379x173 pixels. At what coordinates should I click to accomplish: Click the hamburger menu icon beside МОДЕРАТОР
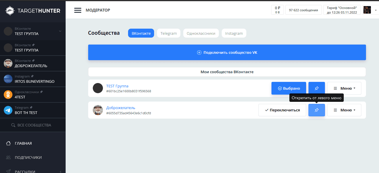[x=77, y=10]
